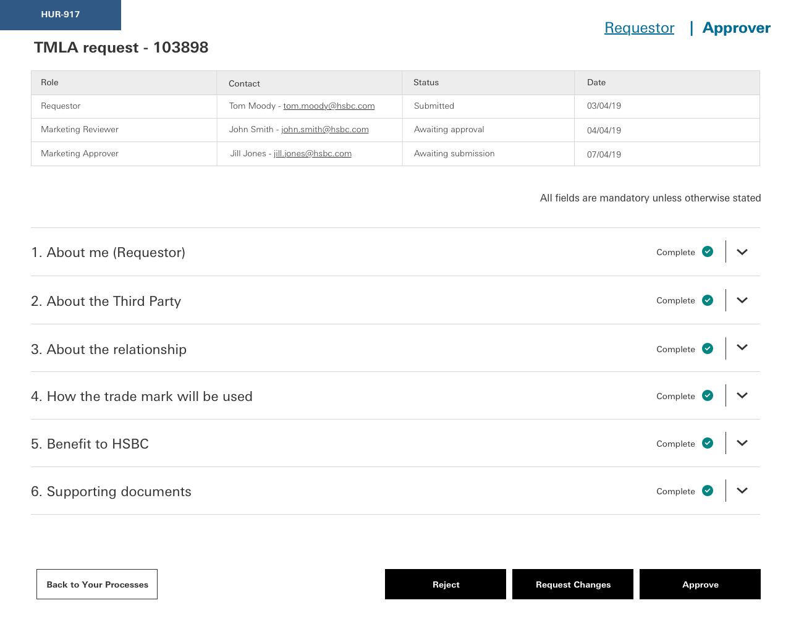The height and width of the screenshot is (637, 791).
Task: Open john.smith@hsbc.com email link
Action: pos(325,130)
